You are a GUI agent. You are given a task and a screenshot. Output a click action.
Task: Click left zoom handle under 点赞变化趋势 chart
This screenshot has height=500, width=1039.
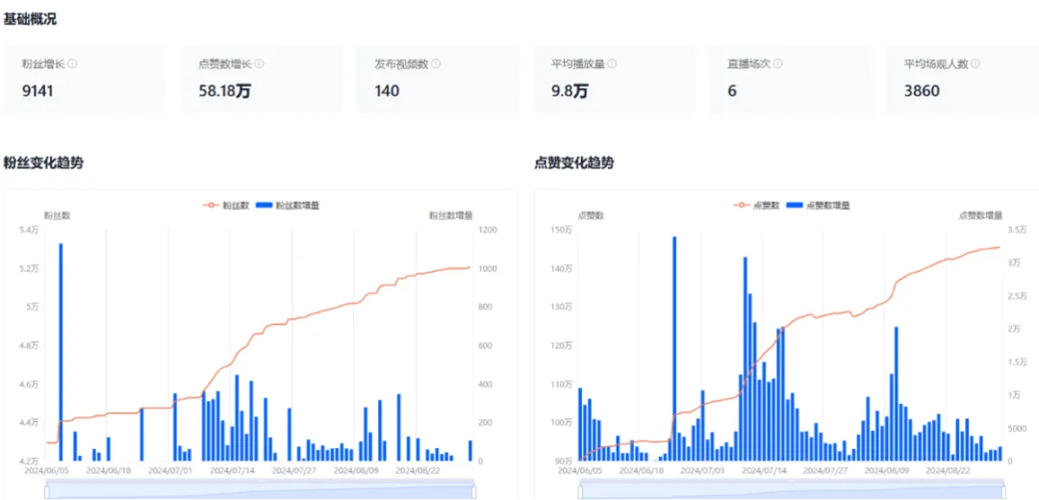[x=581, y=491]
